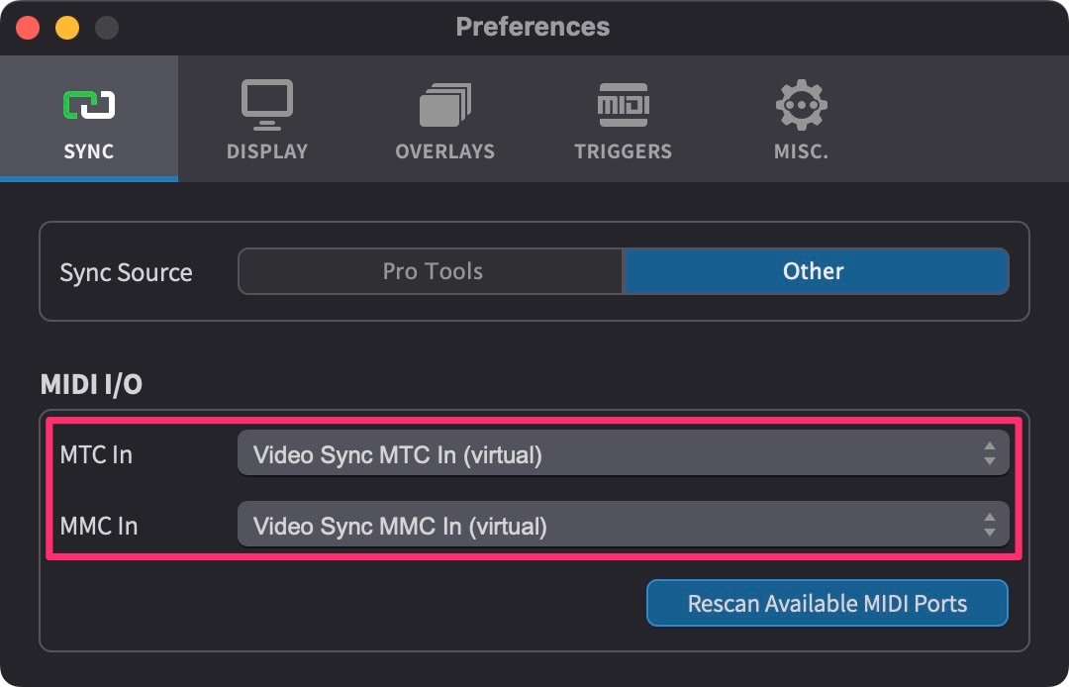Click the Preferences window title
The width and height of the screenshot is (1069, 687).
(533, 27)
